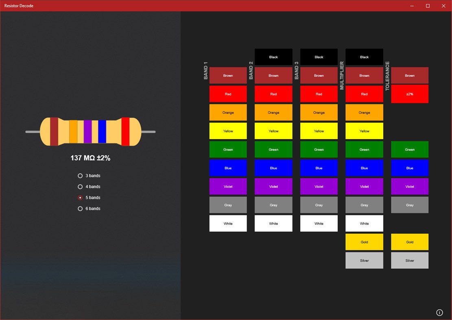Click the resistor illustration showing 137 MΩ
This screenshot has width=452, height=320.
[x=90, y=131]
